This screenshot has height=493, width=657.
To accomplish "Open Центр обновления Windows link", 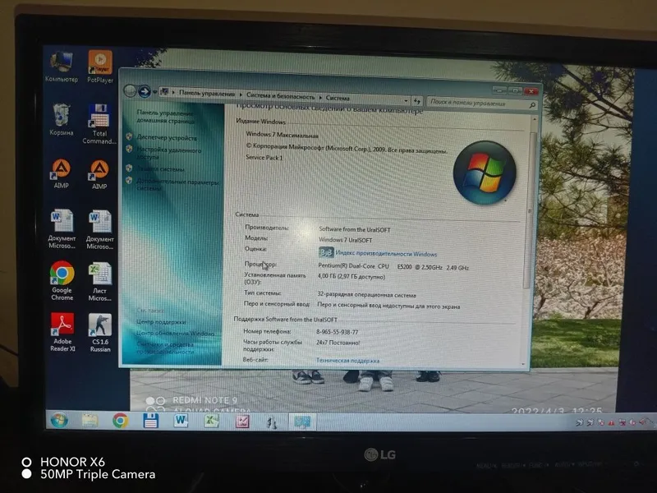I will pos(175,334).
